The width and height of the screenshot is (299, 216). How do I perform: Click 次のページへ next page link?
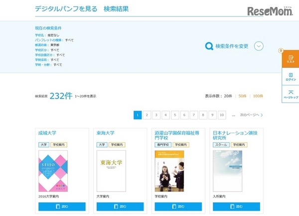pyautogui.click(x=251, y=115)
